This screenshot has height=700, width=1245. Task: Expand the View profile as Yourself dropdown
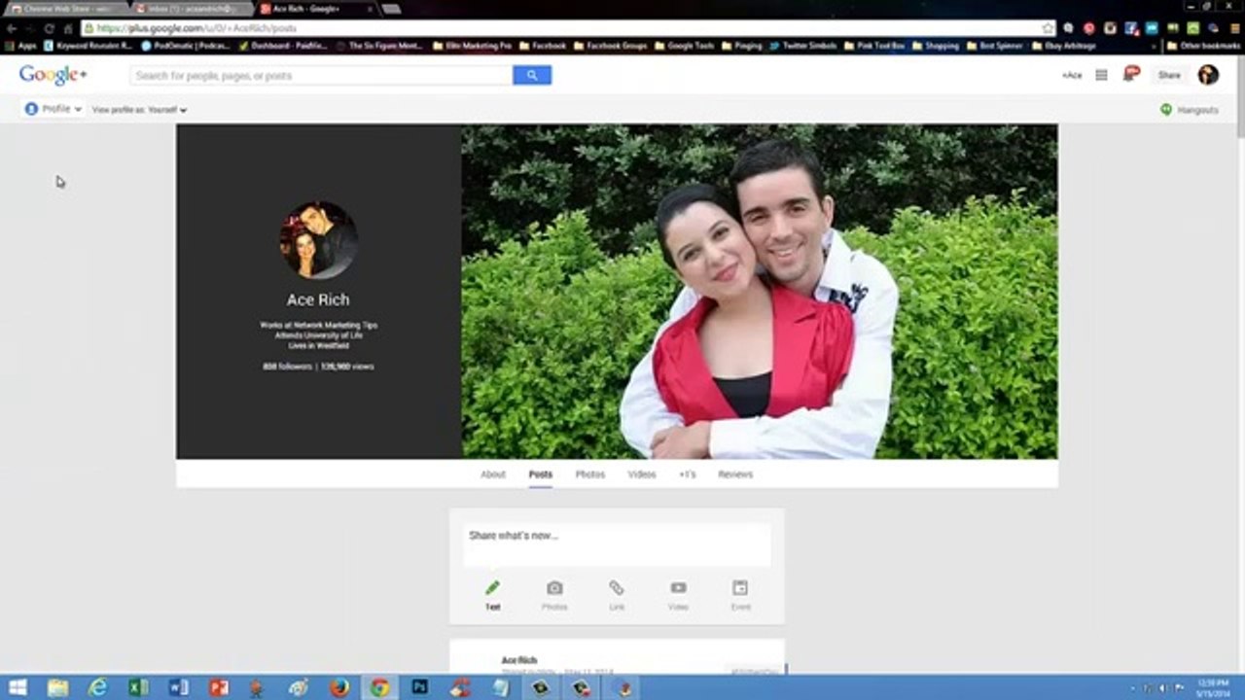tap(139, 110)
